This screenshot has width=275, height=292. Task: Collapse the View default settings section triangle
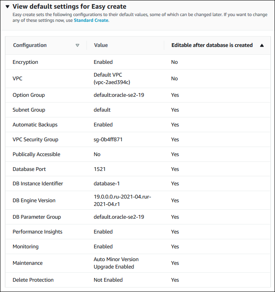(7, 7)
